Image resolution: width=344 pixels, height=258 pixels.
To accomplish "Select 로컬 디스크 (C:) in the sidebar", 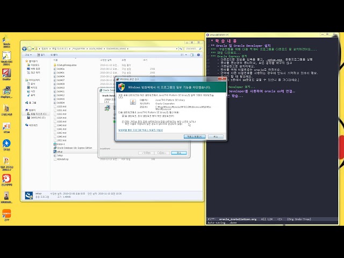I will (x=38, y=114).
